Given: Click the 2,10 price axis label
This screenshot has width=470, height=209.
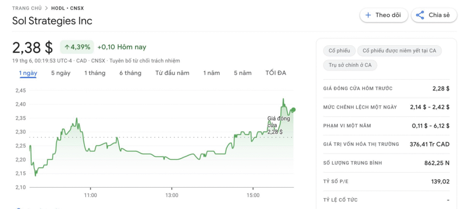Looking at the screenshot, I should pos(21,187).
